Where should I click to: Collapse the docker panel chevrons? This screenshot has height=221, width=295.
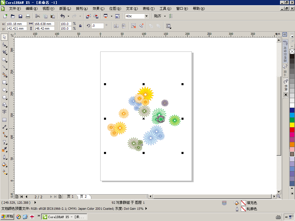(285, 35)
